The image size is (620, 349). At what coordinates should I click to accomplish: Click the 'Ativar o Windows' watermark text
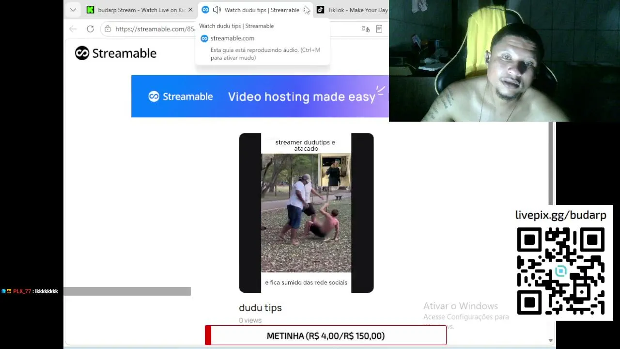point(461,306)
